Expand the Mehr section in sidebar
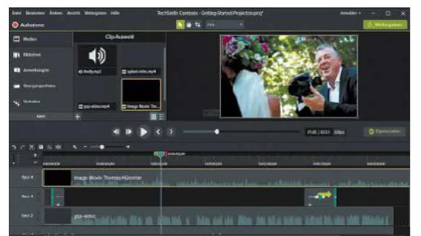Viewport: 421px width, 236px height. pyautogui.click(x=41, y=117)
